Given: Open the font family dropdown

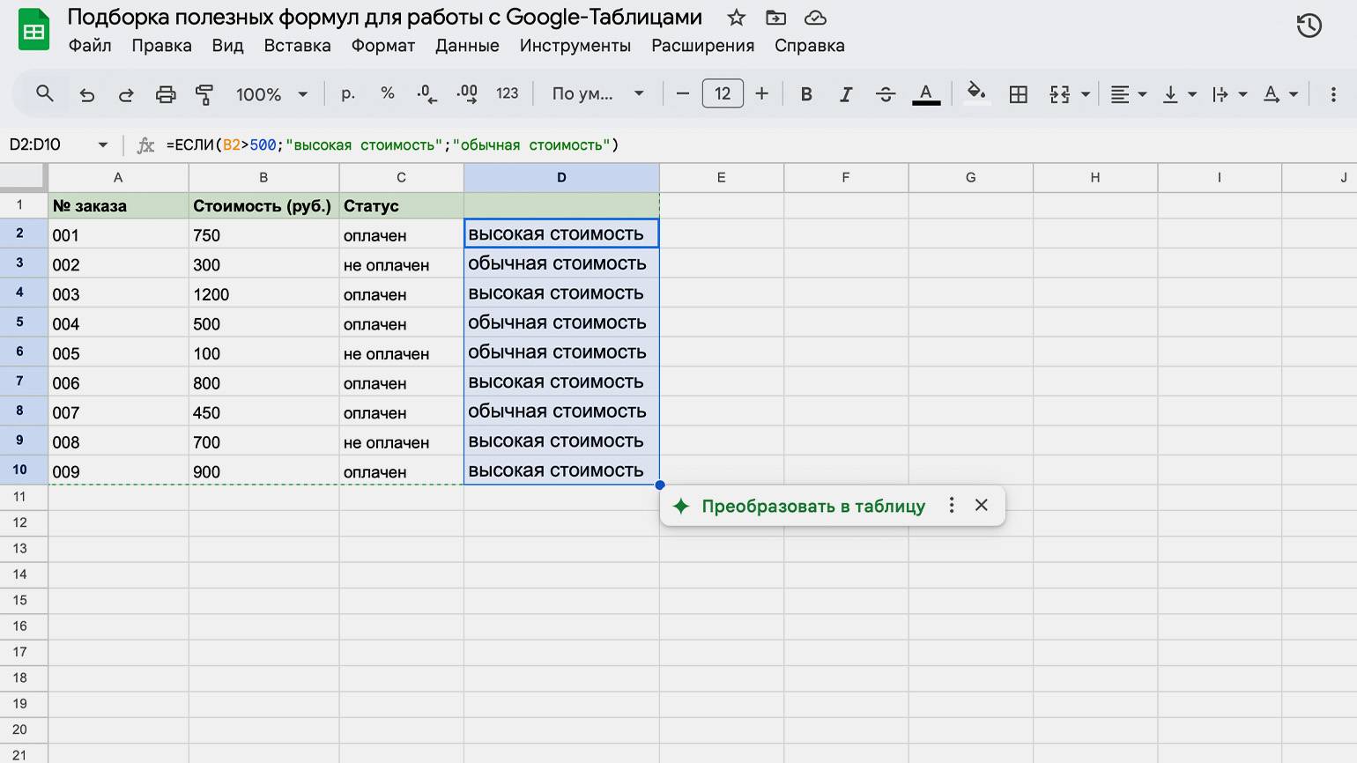Looking at the screenshot, I should click(597, 93).
